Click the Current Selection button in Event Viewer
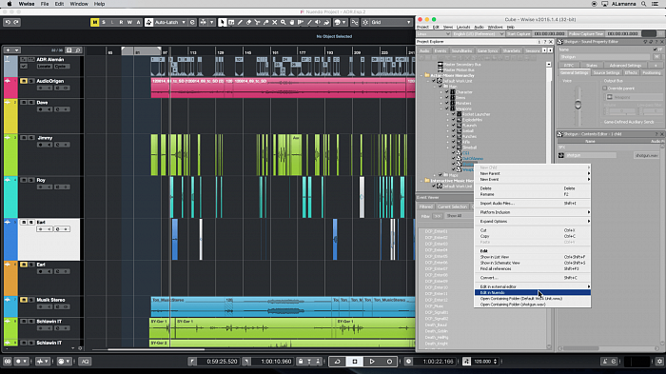 (452, 207)
